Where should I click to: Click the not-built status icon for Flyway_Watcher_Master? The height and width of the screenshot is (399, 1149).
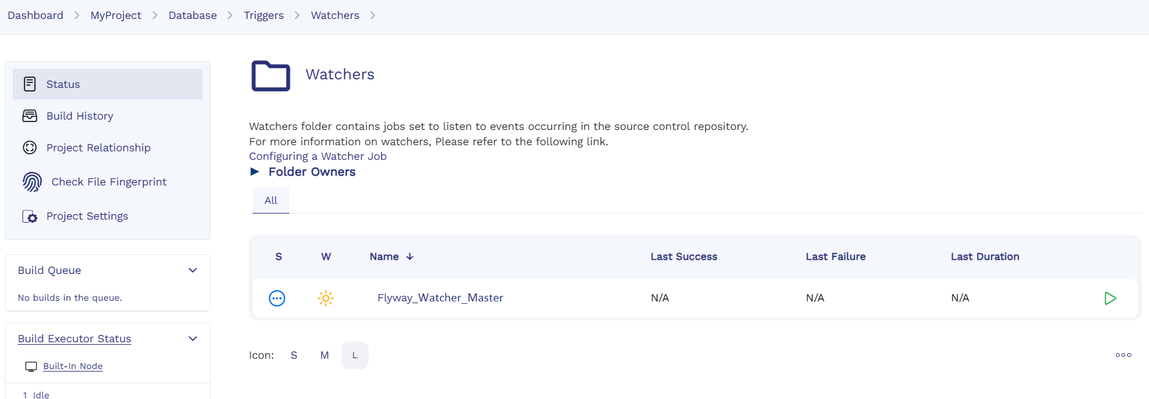click(x=277, y=298)
